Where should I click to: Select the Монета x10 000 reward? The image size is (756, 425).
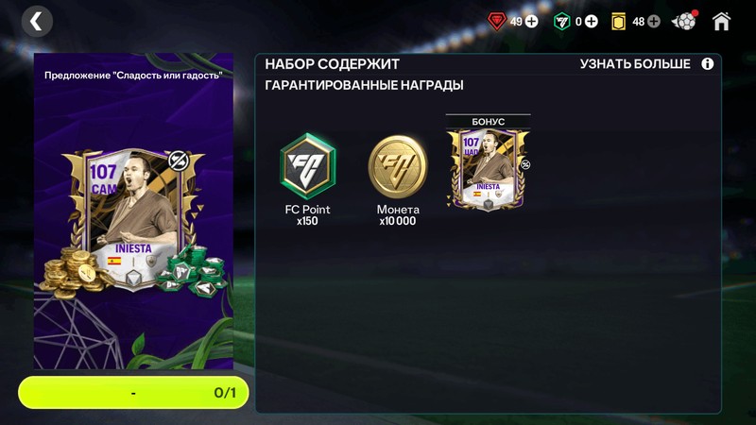tap(398, 179)
